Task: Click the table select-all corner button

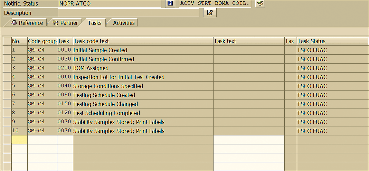Action: 7,41
